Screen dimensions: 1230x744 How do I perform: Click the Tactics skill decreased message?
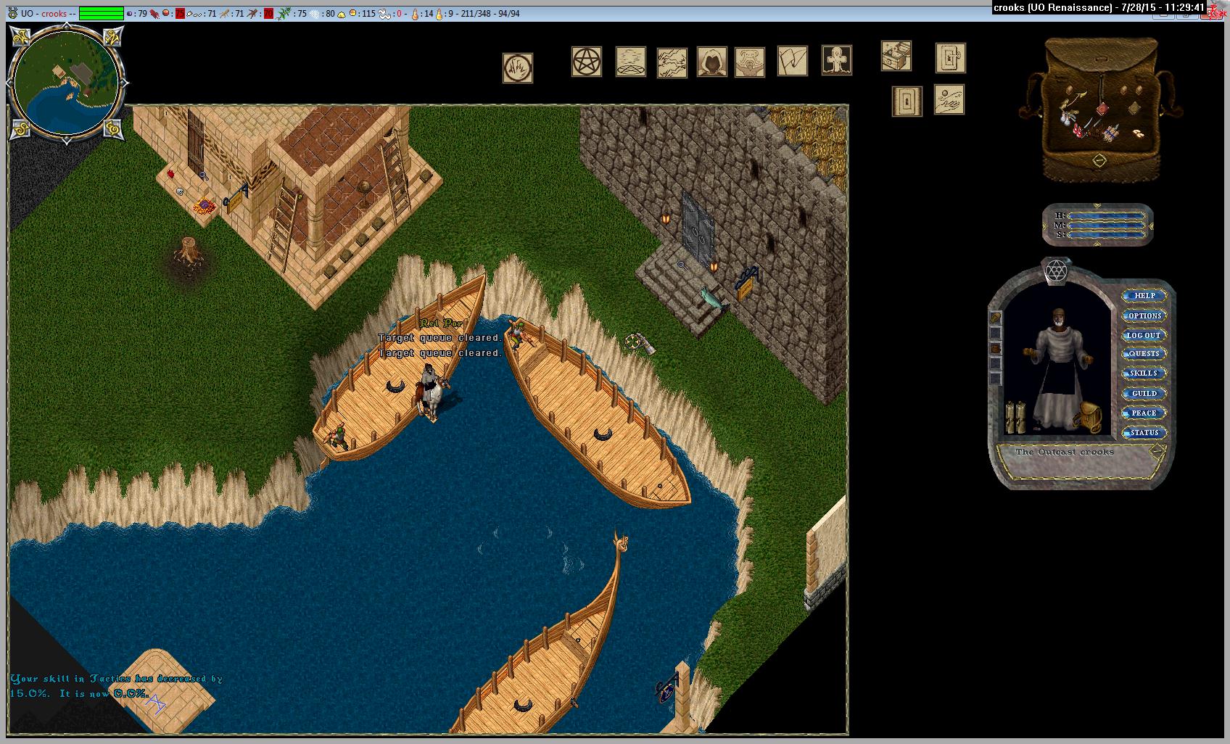(x=116, y=686)
